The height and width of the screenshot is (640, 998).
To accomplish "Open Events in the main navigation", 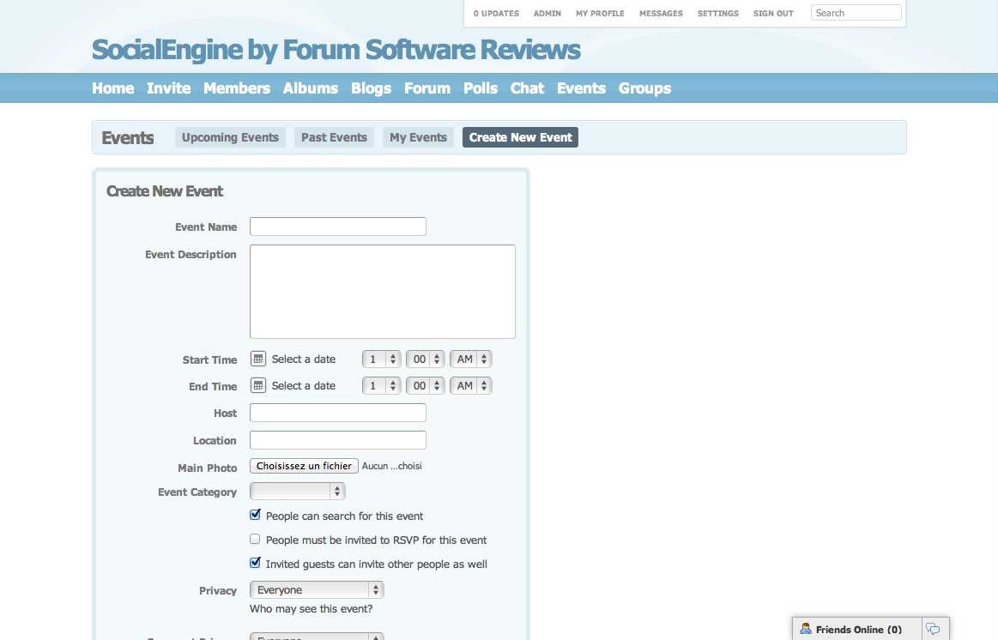I will (x=581, y=88).
